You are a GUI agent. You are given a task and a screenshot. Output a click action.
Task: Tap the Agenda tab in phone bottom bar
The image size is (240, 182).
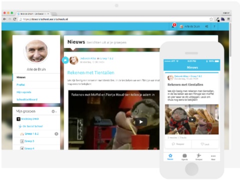click(x=184, y=157)
